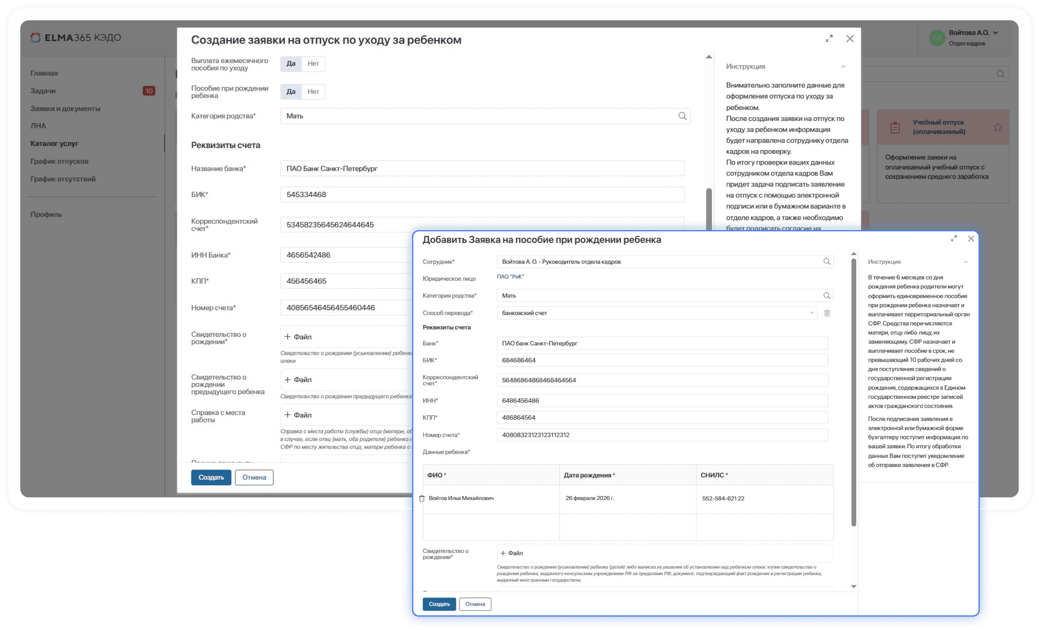Expand the foreground dialog to fullscreen
Image resolution: width=1039 pixels, height=631 pixels.
(954, 239)
